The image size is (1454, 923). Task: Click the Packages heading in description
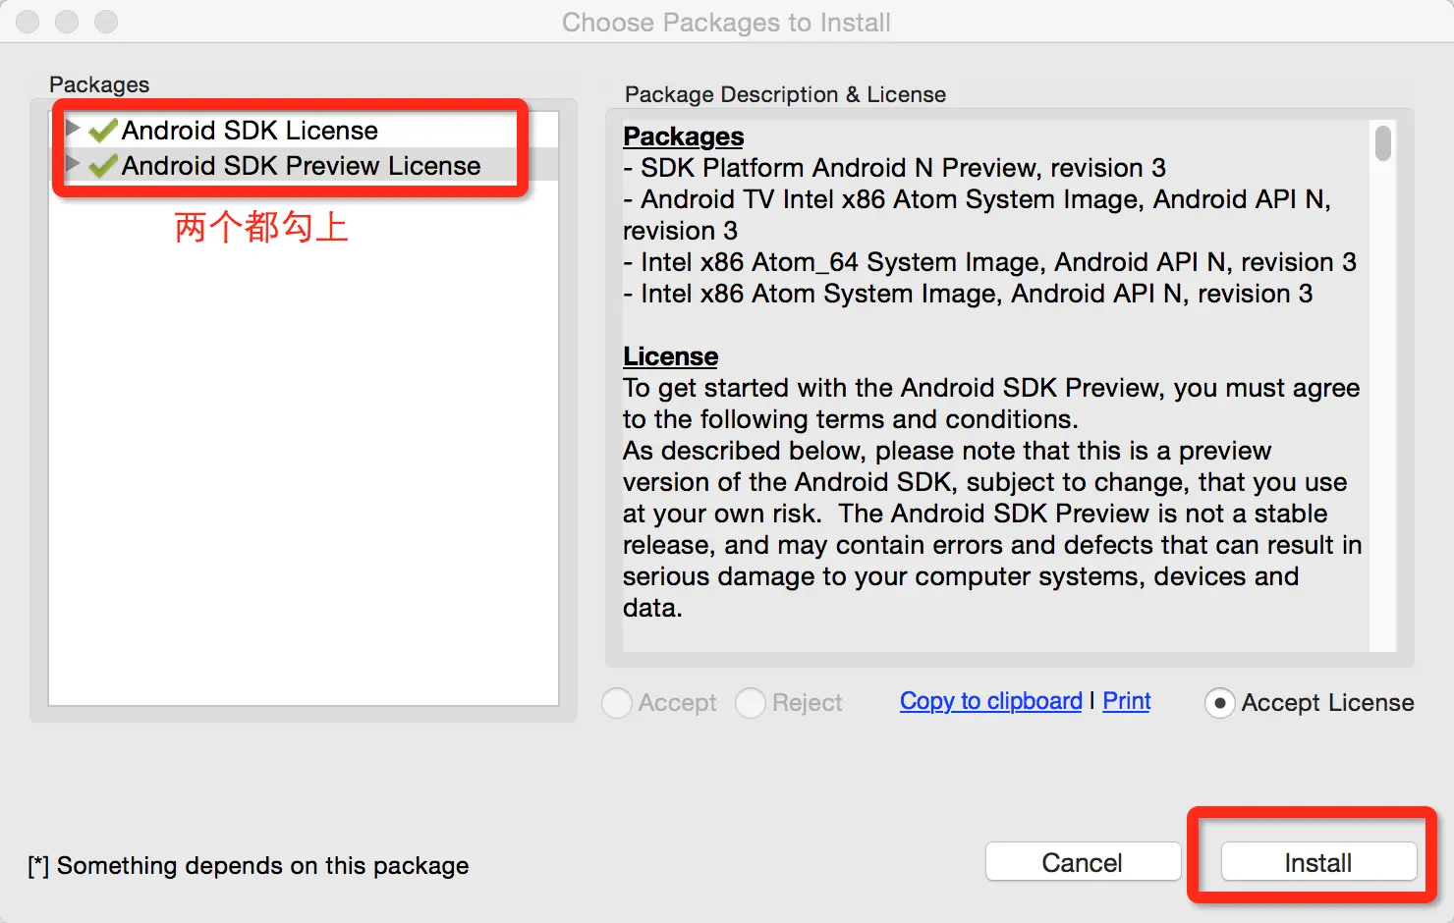684,136
